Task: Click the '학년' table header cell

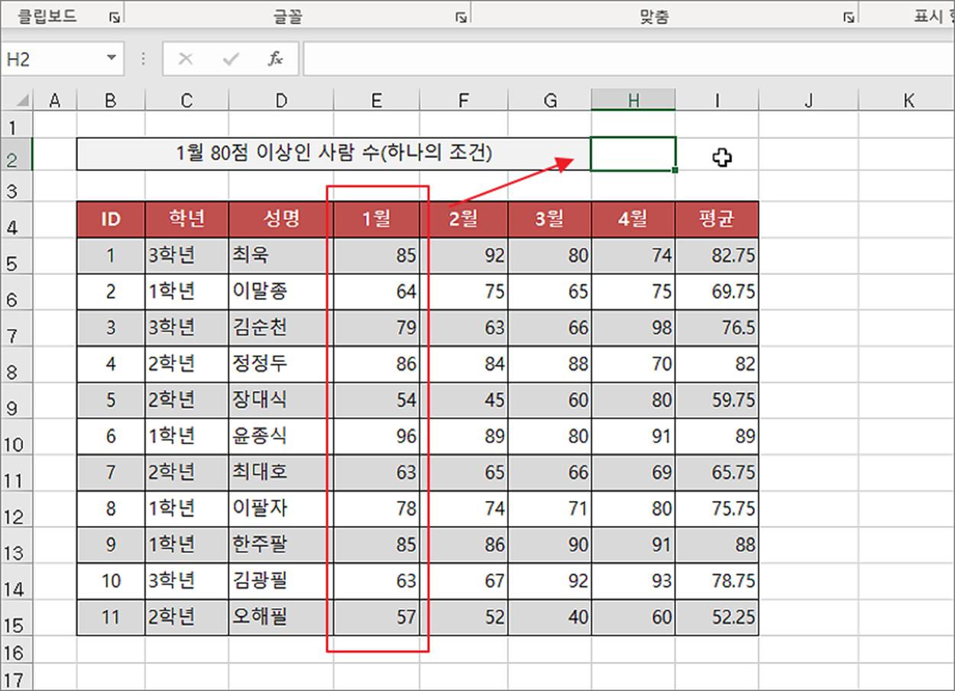Action: point(186,220)
